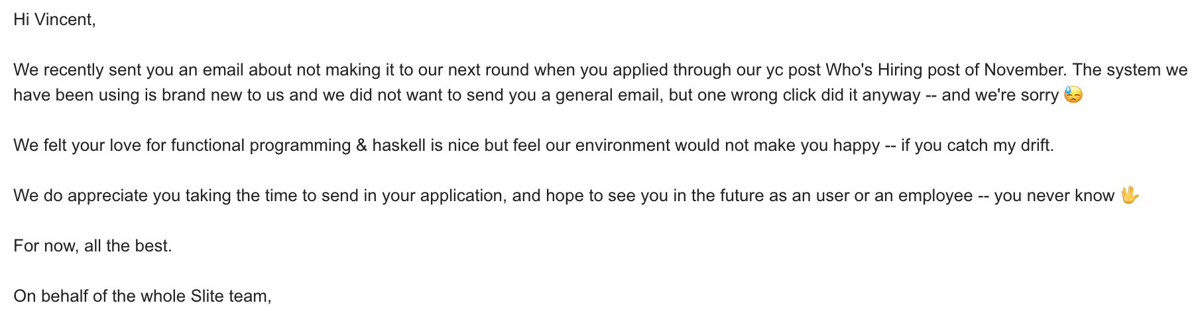
Task: Click the word "application," in the email
Action: point(462,196)
